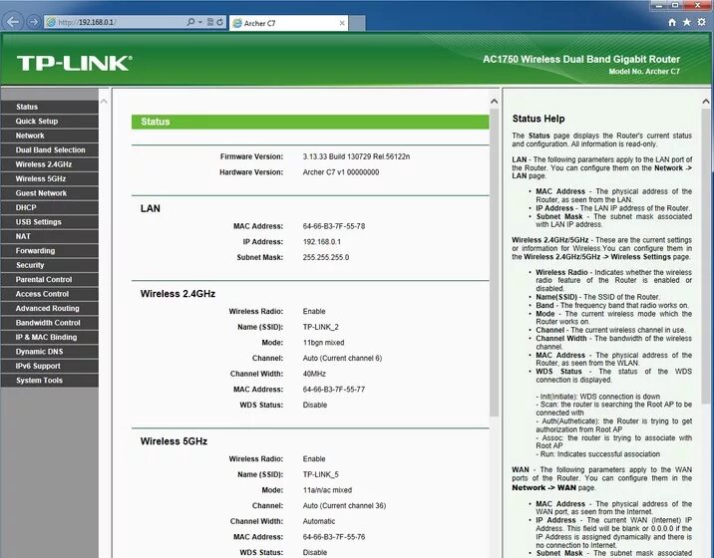Click the TP-LINK logo
Viewport: 714px width, 558px height.
pos(75,63)
